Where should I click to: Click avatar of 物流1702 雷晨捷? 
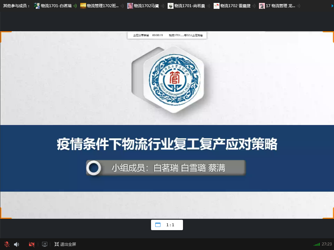[x=217, y=6]
